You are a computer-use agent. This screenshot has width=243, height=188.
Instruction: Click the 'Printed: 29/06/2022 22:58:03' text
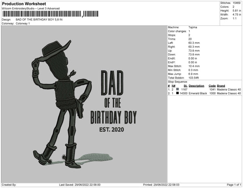[x=161, y=185]
